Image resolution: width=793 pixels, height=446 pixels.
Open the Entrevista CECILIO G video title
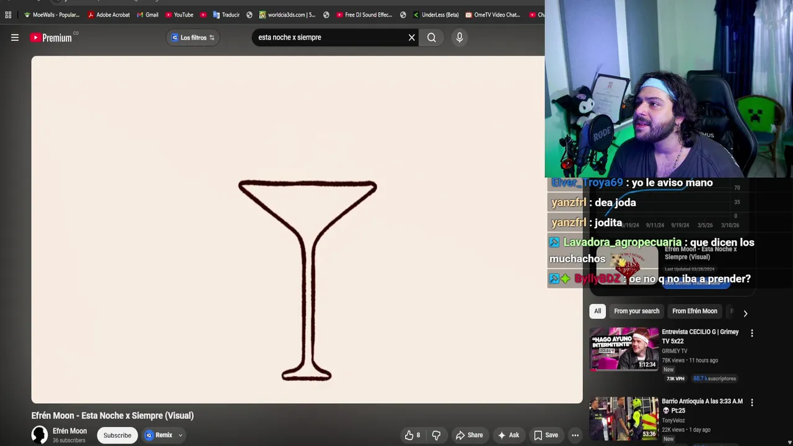[x=700, y=336]
